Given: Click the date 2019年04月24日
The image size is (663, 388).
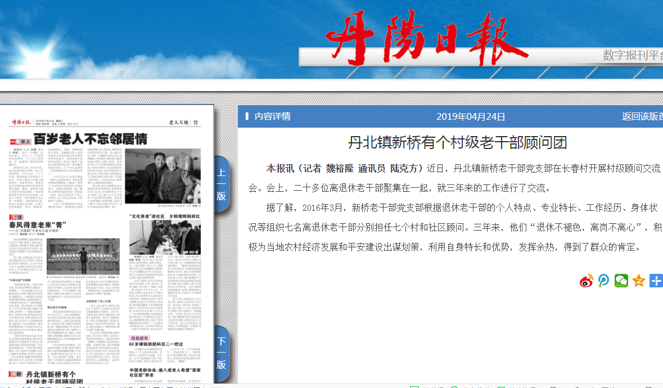Looking at the screenshot, I should coord(471,116).
